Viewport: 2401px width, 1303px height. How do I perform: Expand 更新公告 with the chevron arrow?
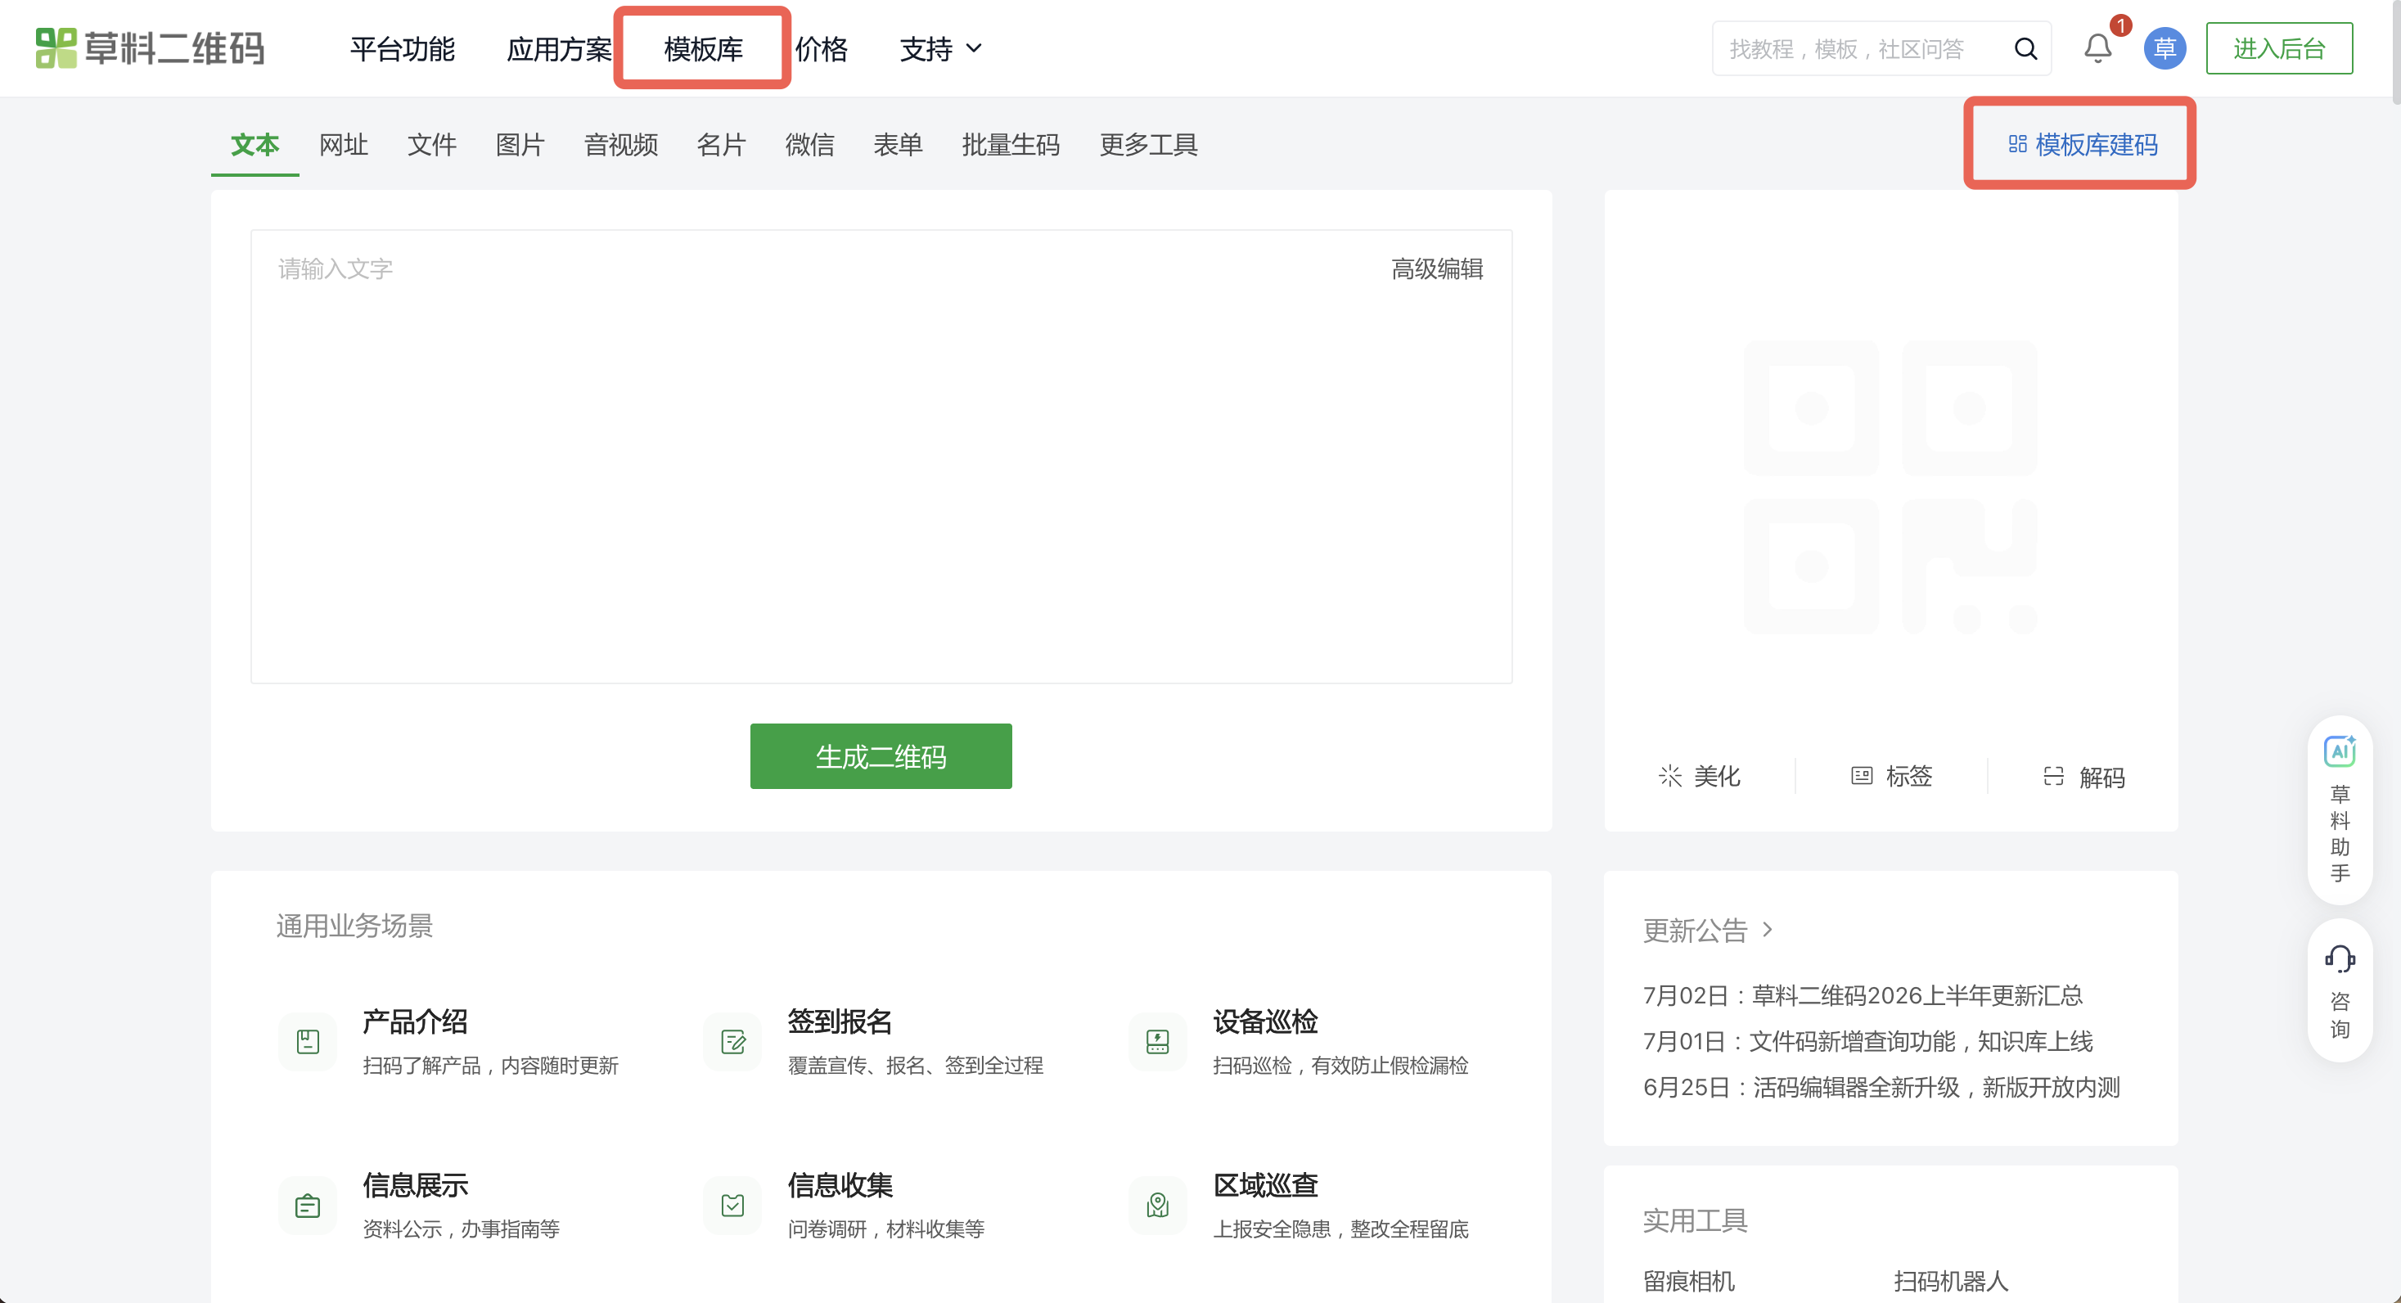tap(1766, 929)
